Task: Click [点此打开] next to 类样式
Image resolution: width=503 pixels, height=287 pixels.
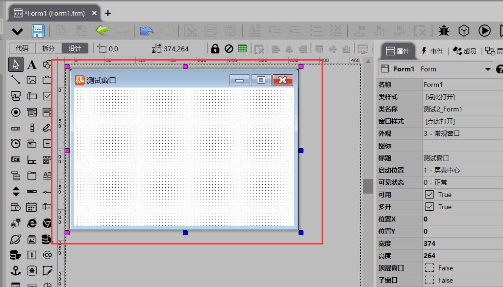Action: tap(440, 97)
